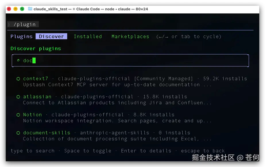Image resolution: width=265 pixels, height=167 pixels.
Task: Click the 'Collection of document processing' description
Action: (x=117, y=139)
